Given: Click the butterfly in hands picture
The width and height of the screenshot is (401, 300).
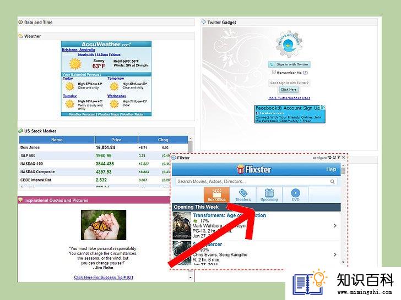Looking at the screenshot, I should [104, 225].
